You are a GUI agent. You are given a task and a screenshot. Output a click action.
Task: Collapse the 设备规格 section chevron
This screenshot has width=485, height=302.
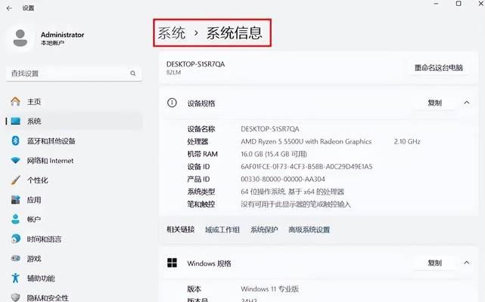coord(466,103)
